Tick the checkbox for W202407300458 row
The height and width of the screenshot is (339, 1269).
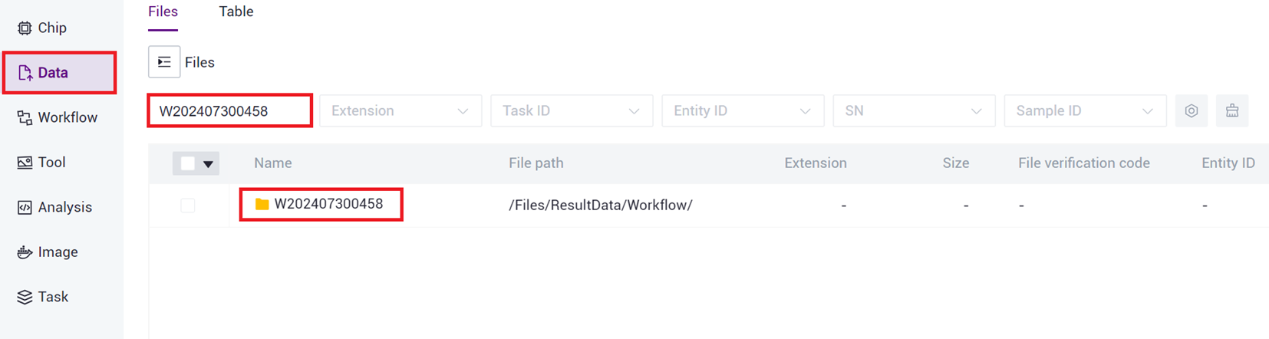pyautogui.click(x=187, y=206)
